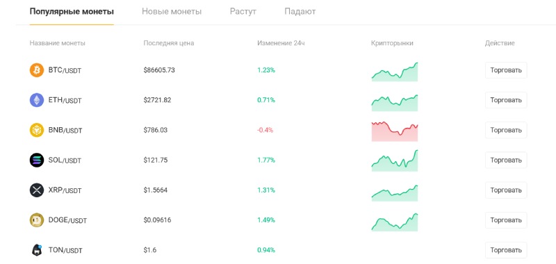Click the BNB coin icon
Image resolution: width=556 pixels, height=264 pixels.
[x=37, y=130]
